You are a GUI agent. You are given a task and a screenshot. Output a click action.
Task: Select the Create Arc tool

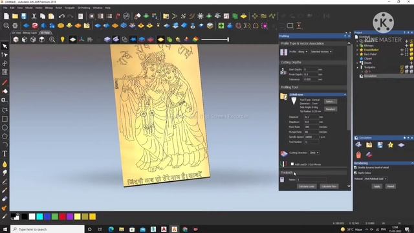[5, 145]
